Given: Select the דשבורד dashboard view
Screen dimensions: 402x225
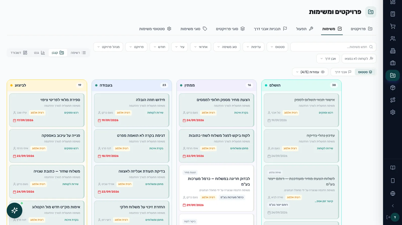Looking at the screenshot, I should pos(19,53).
